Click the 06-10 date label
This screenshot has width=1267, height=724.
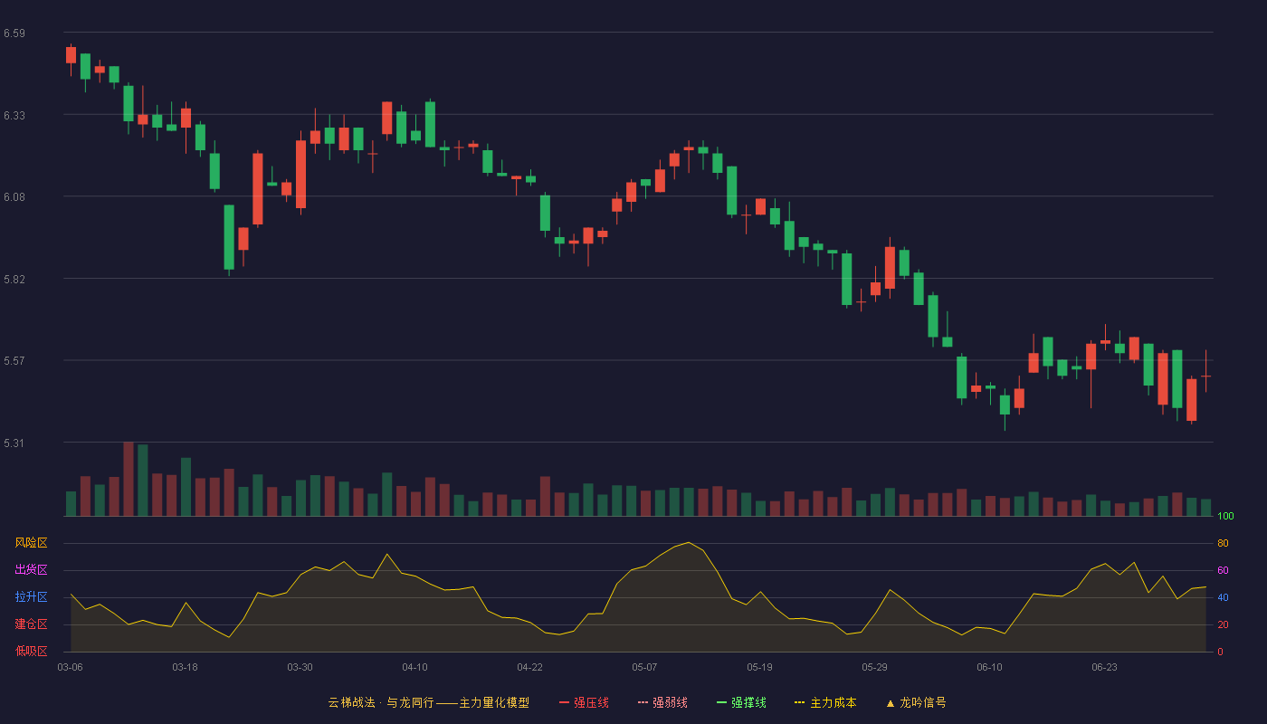989,667
